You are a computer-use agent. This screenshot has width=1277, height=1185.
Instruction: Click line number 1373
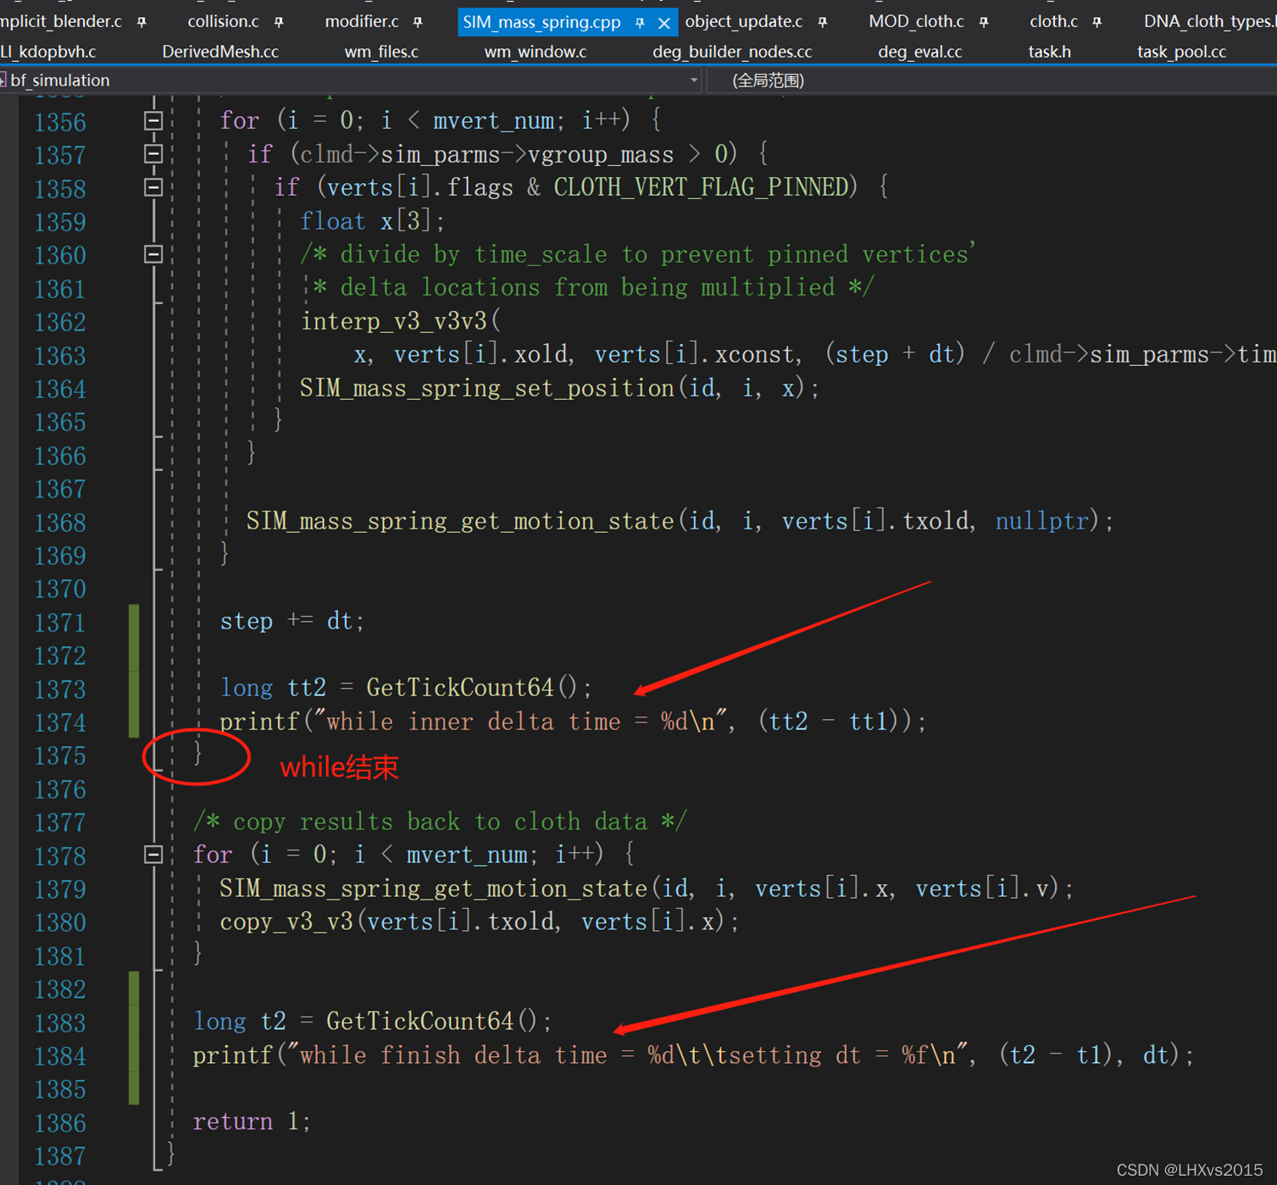tap(60, 689)
